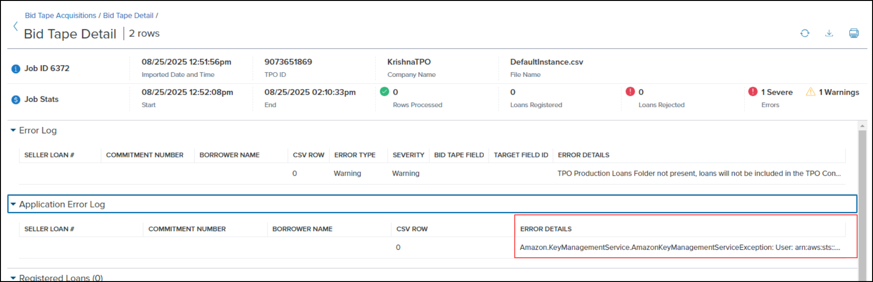873x282 pixels.
Task: Select the TPO Production Loans warning row
Action: 698,173
